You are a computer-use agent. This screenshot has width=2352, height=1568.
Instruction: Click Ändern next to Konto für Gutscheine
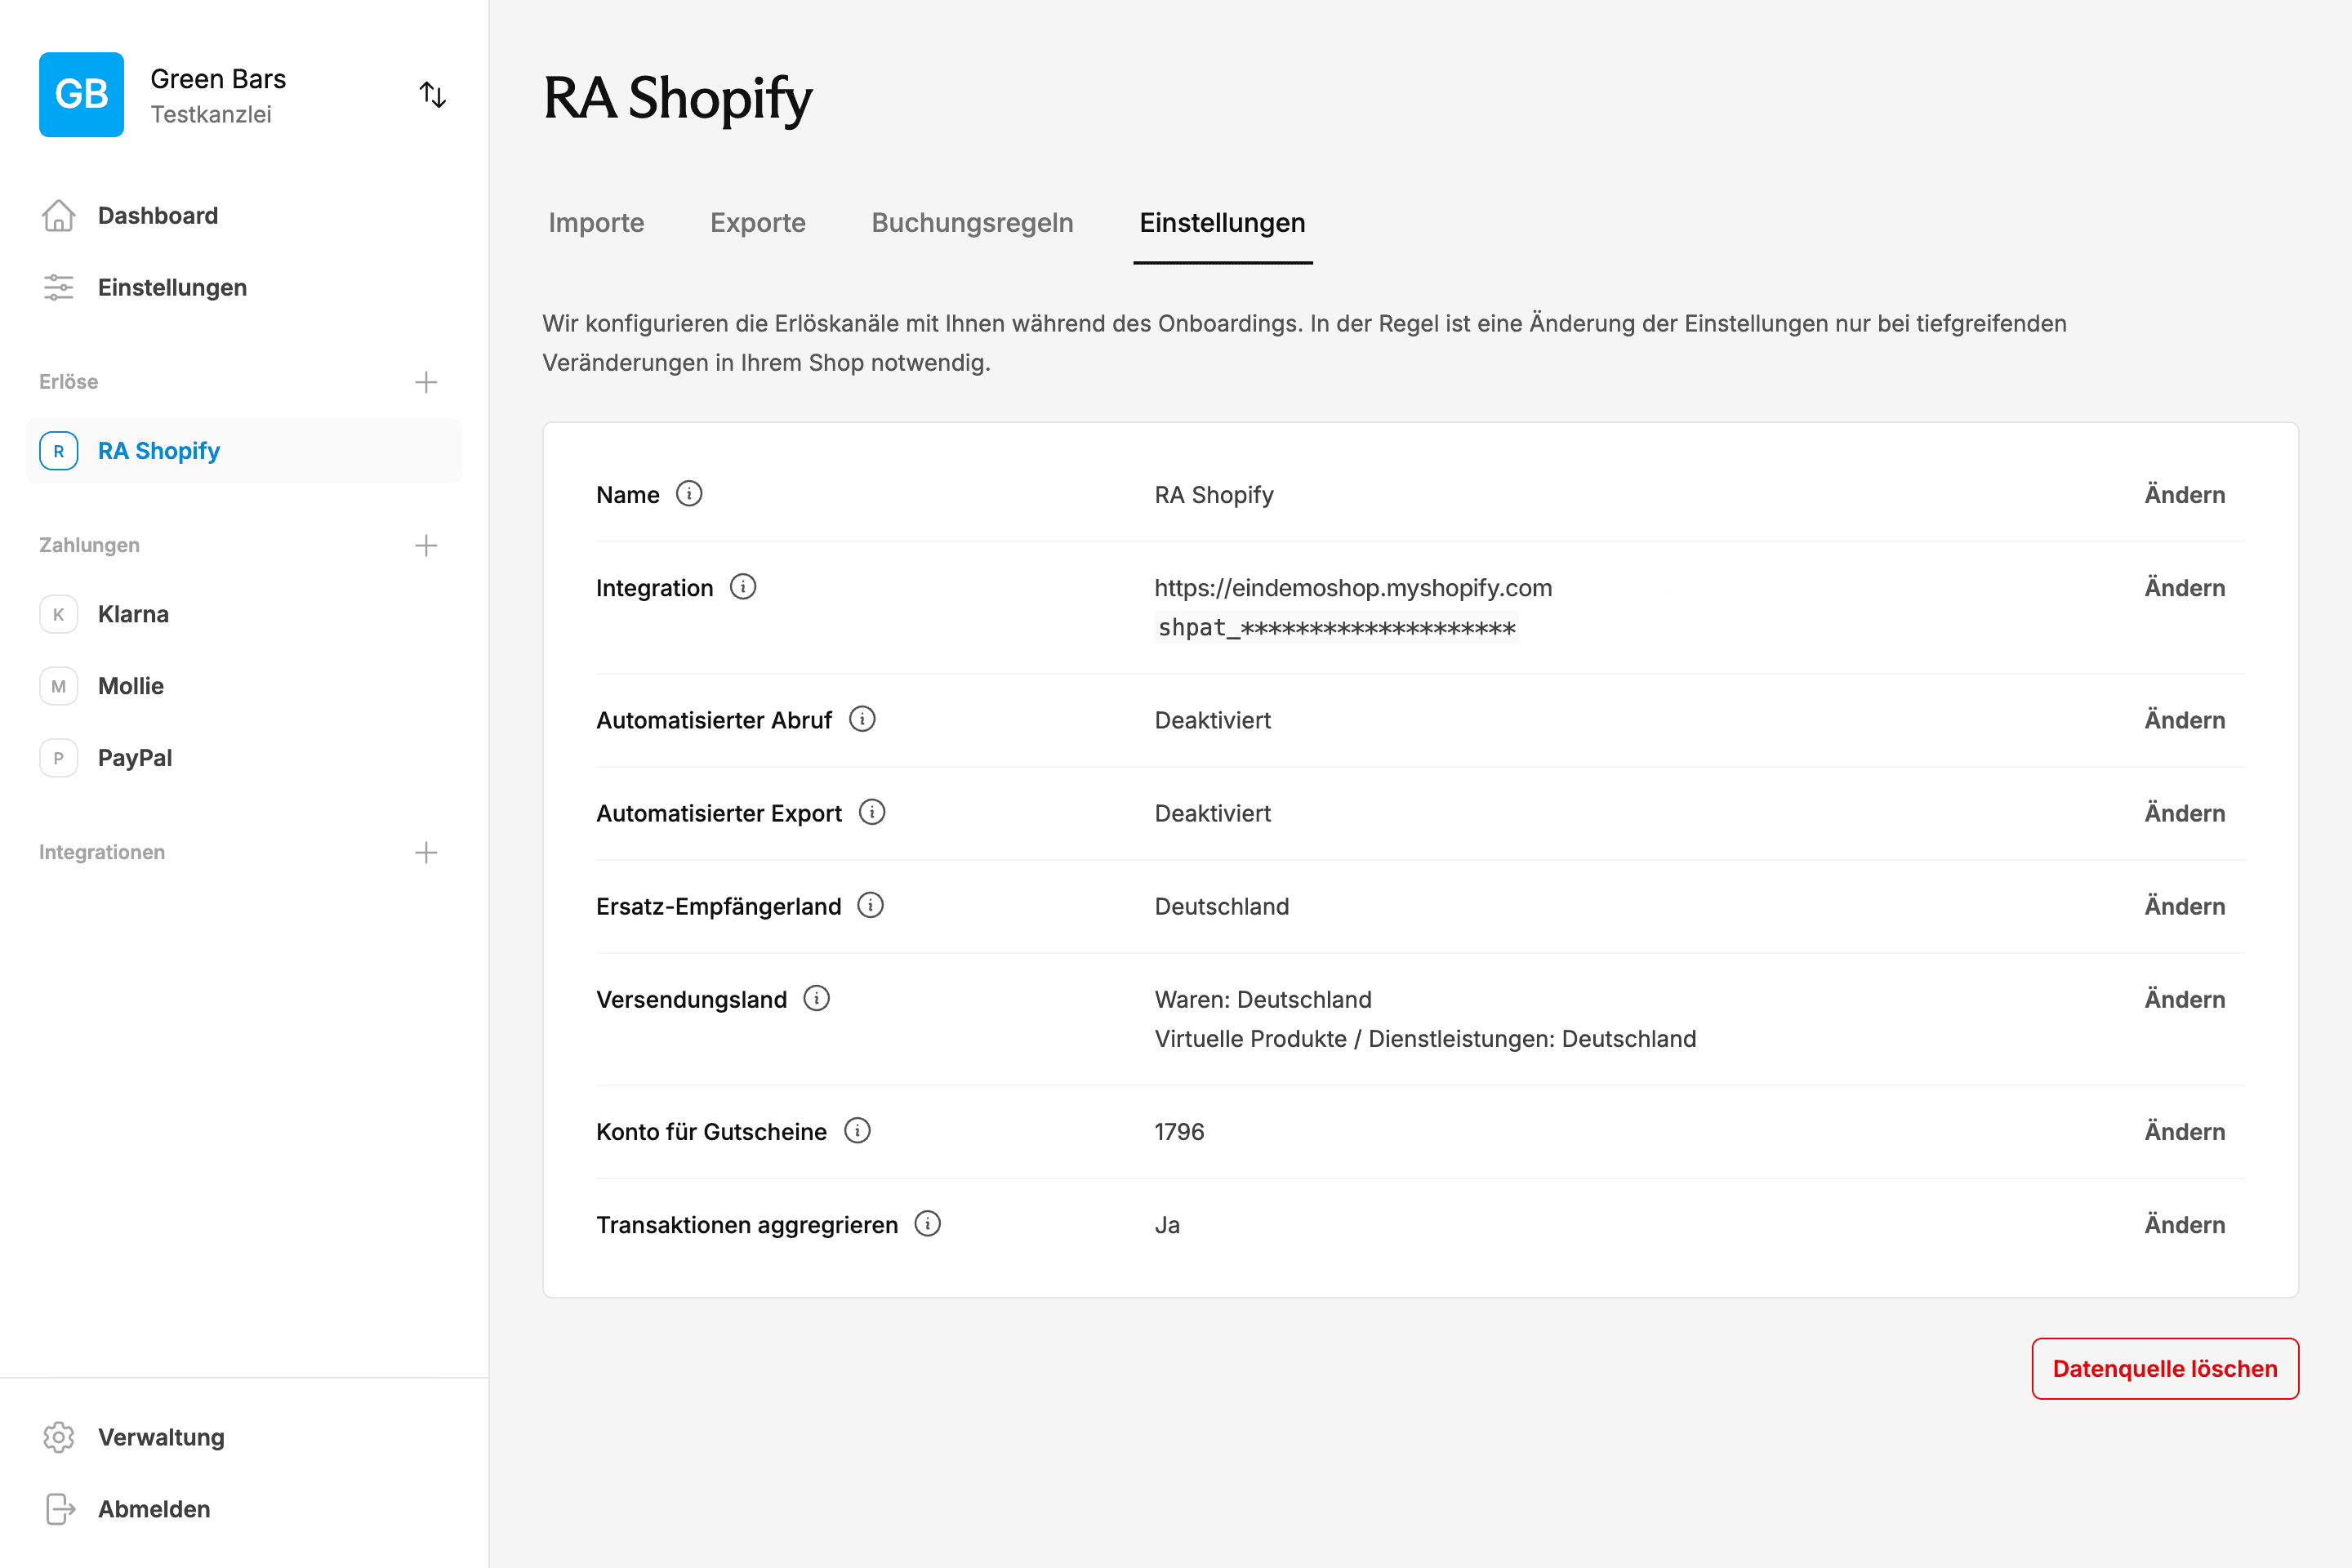pyautogui.click(x=2185, y=1131)
